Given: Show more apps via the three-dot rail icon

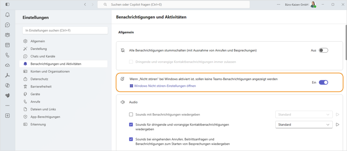Looking at the screenshot, I should (8, 106).
